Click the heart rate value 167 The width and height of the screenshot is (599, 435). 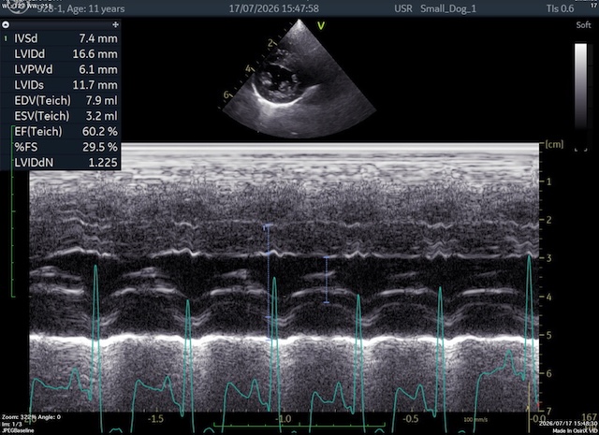[x=589, y=417]
